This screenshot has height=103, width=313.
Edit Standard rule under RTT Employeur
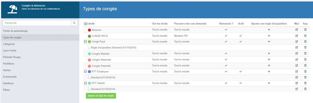(297, 77)
